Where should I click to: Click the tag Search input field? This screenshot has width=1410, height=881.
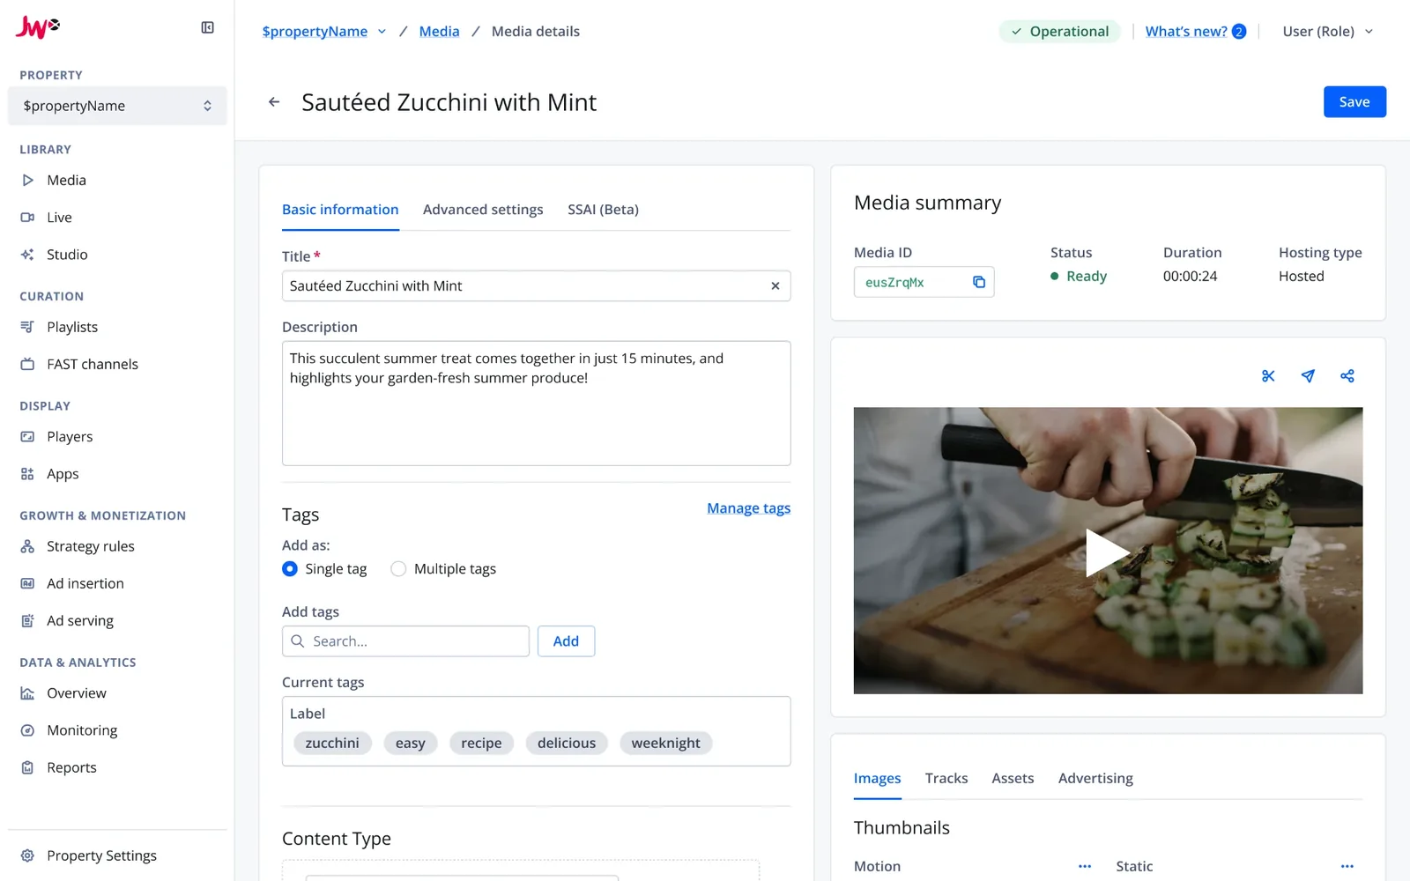tap(405, 641)
